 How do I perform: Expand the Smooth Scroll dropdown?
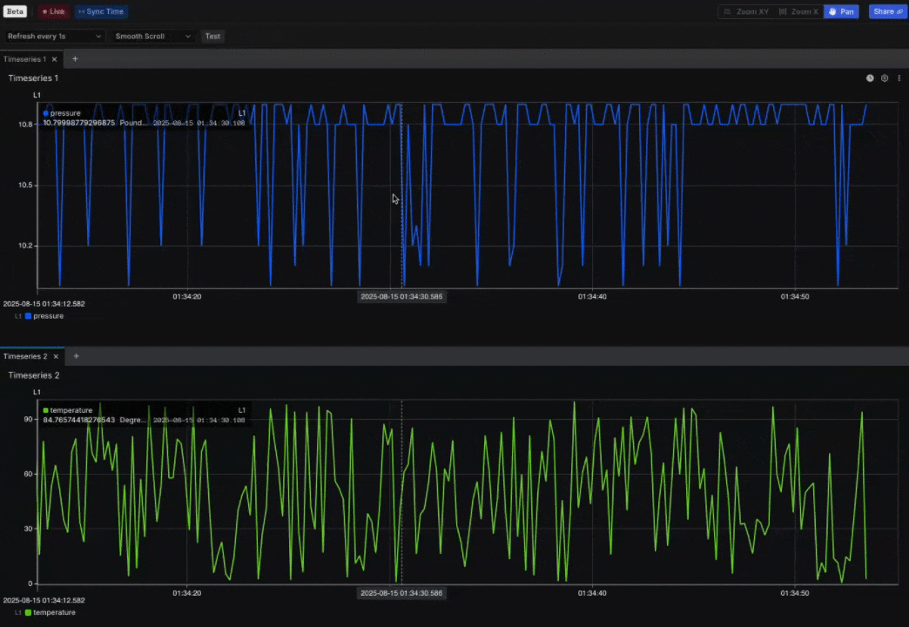click(x=152, y=37)
